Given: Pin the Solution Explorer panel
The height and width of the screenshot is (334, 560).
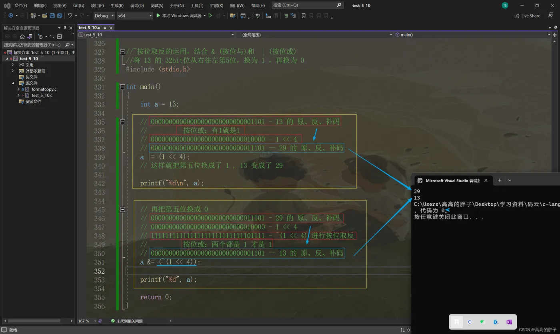Looking at the screenshot, I should click(65, 28).
